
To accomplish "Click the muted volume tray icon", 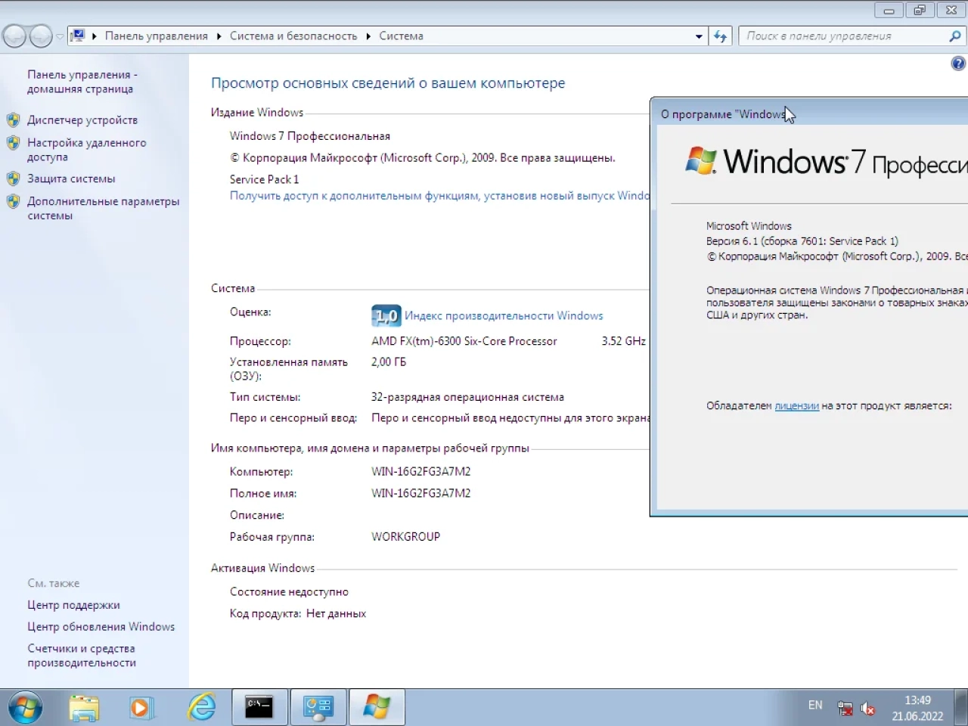I will 867,709.
